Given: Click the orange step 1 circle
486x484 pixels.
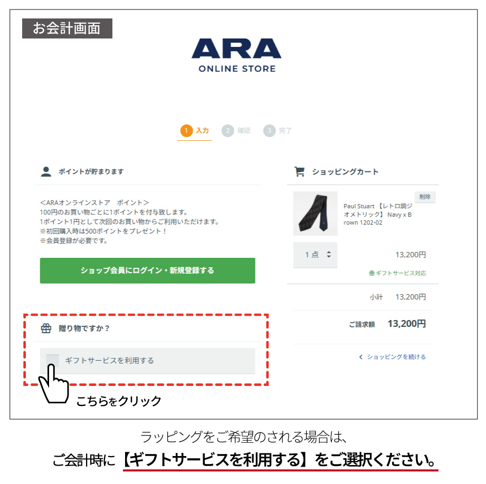Looking at the screenshot, I should point(186,131).
